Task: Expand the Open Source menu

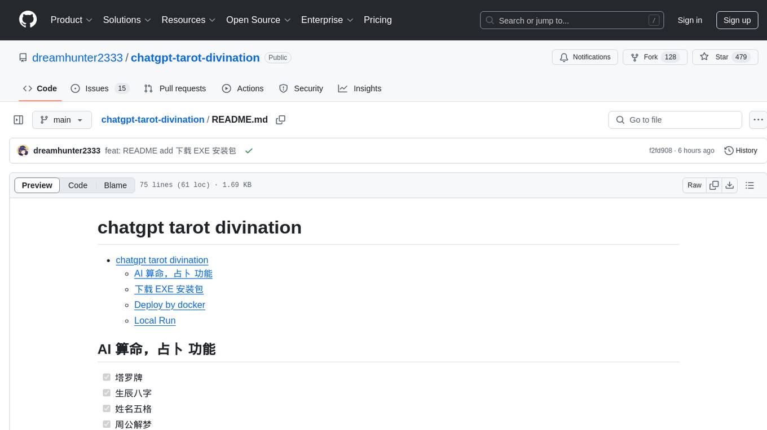Action: pos(258,20)
